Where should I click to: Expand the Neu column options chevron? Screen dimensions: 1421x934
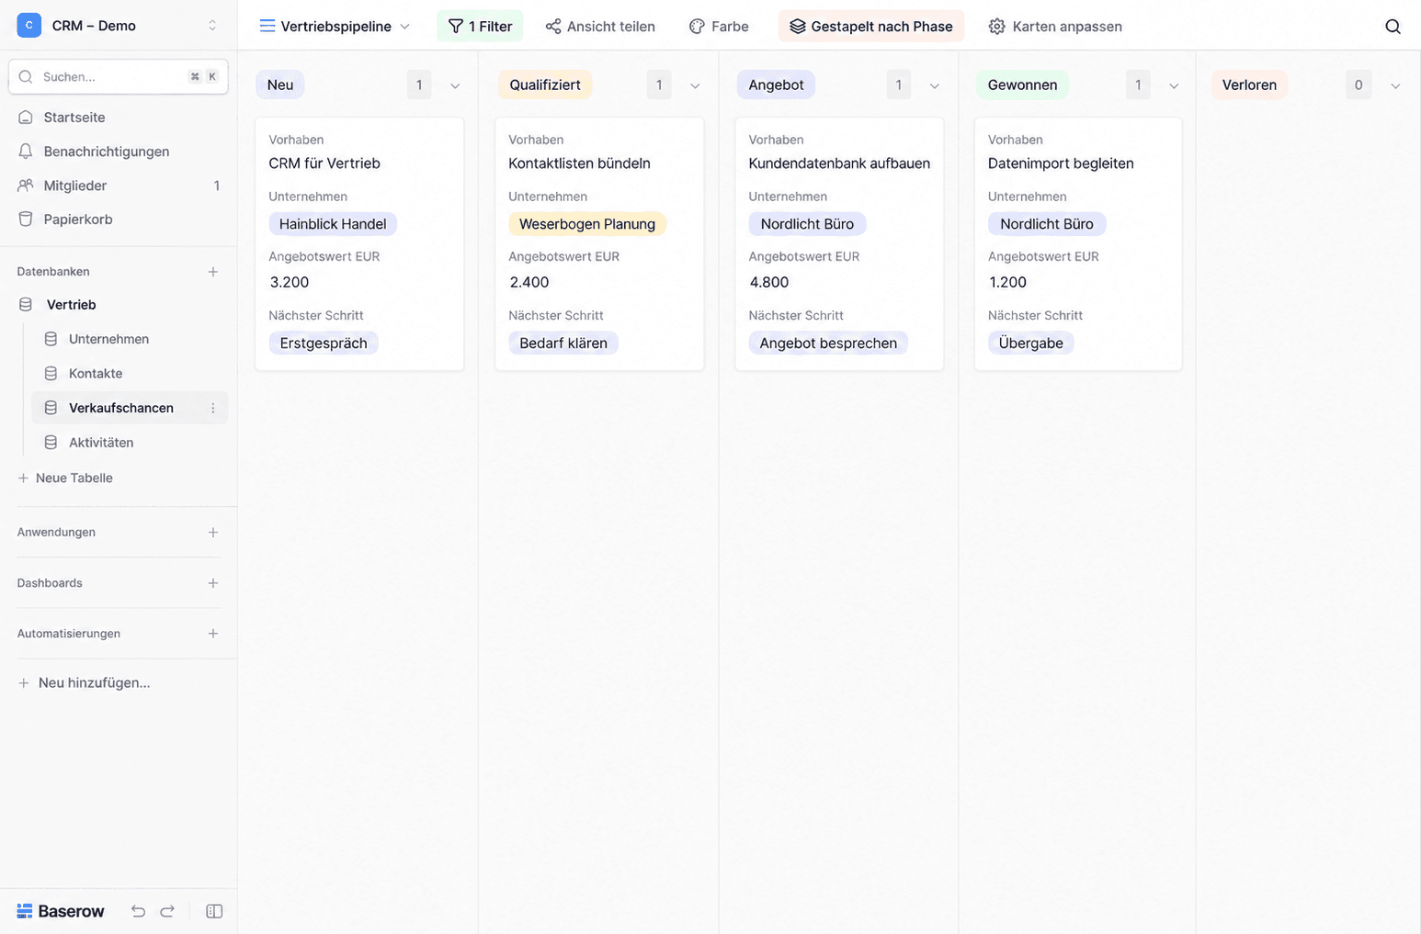point(455,85)
